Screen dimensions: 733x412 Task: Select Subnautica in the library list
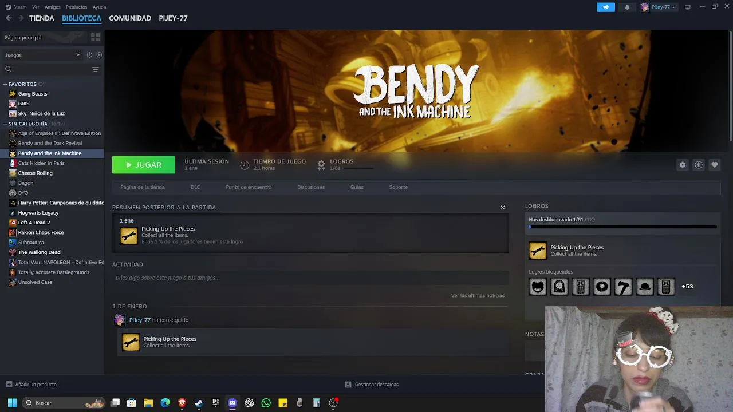(31, 243)
